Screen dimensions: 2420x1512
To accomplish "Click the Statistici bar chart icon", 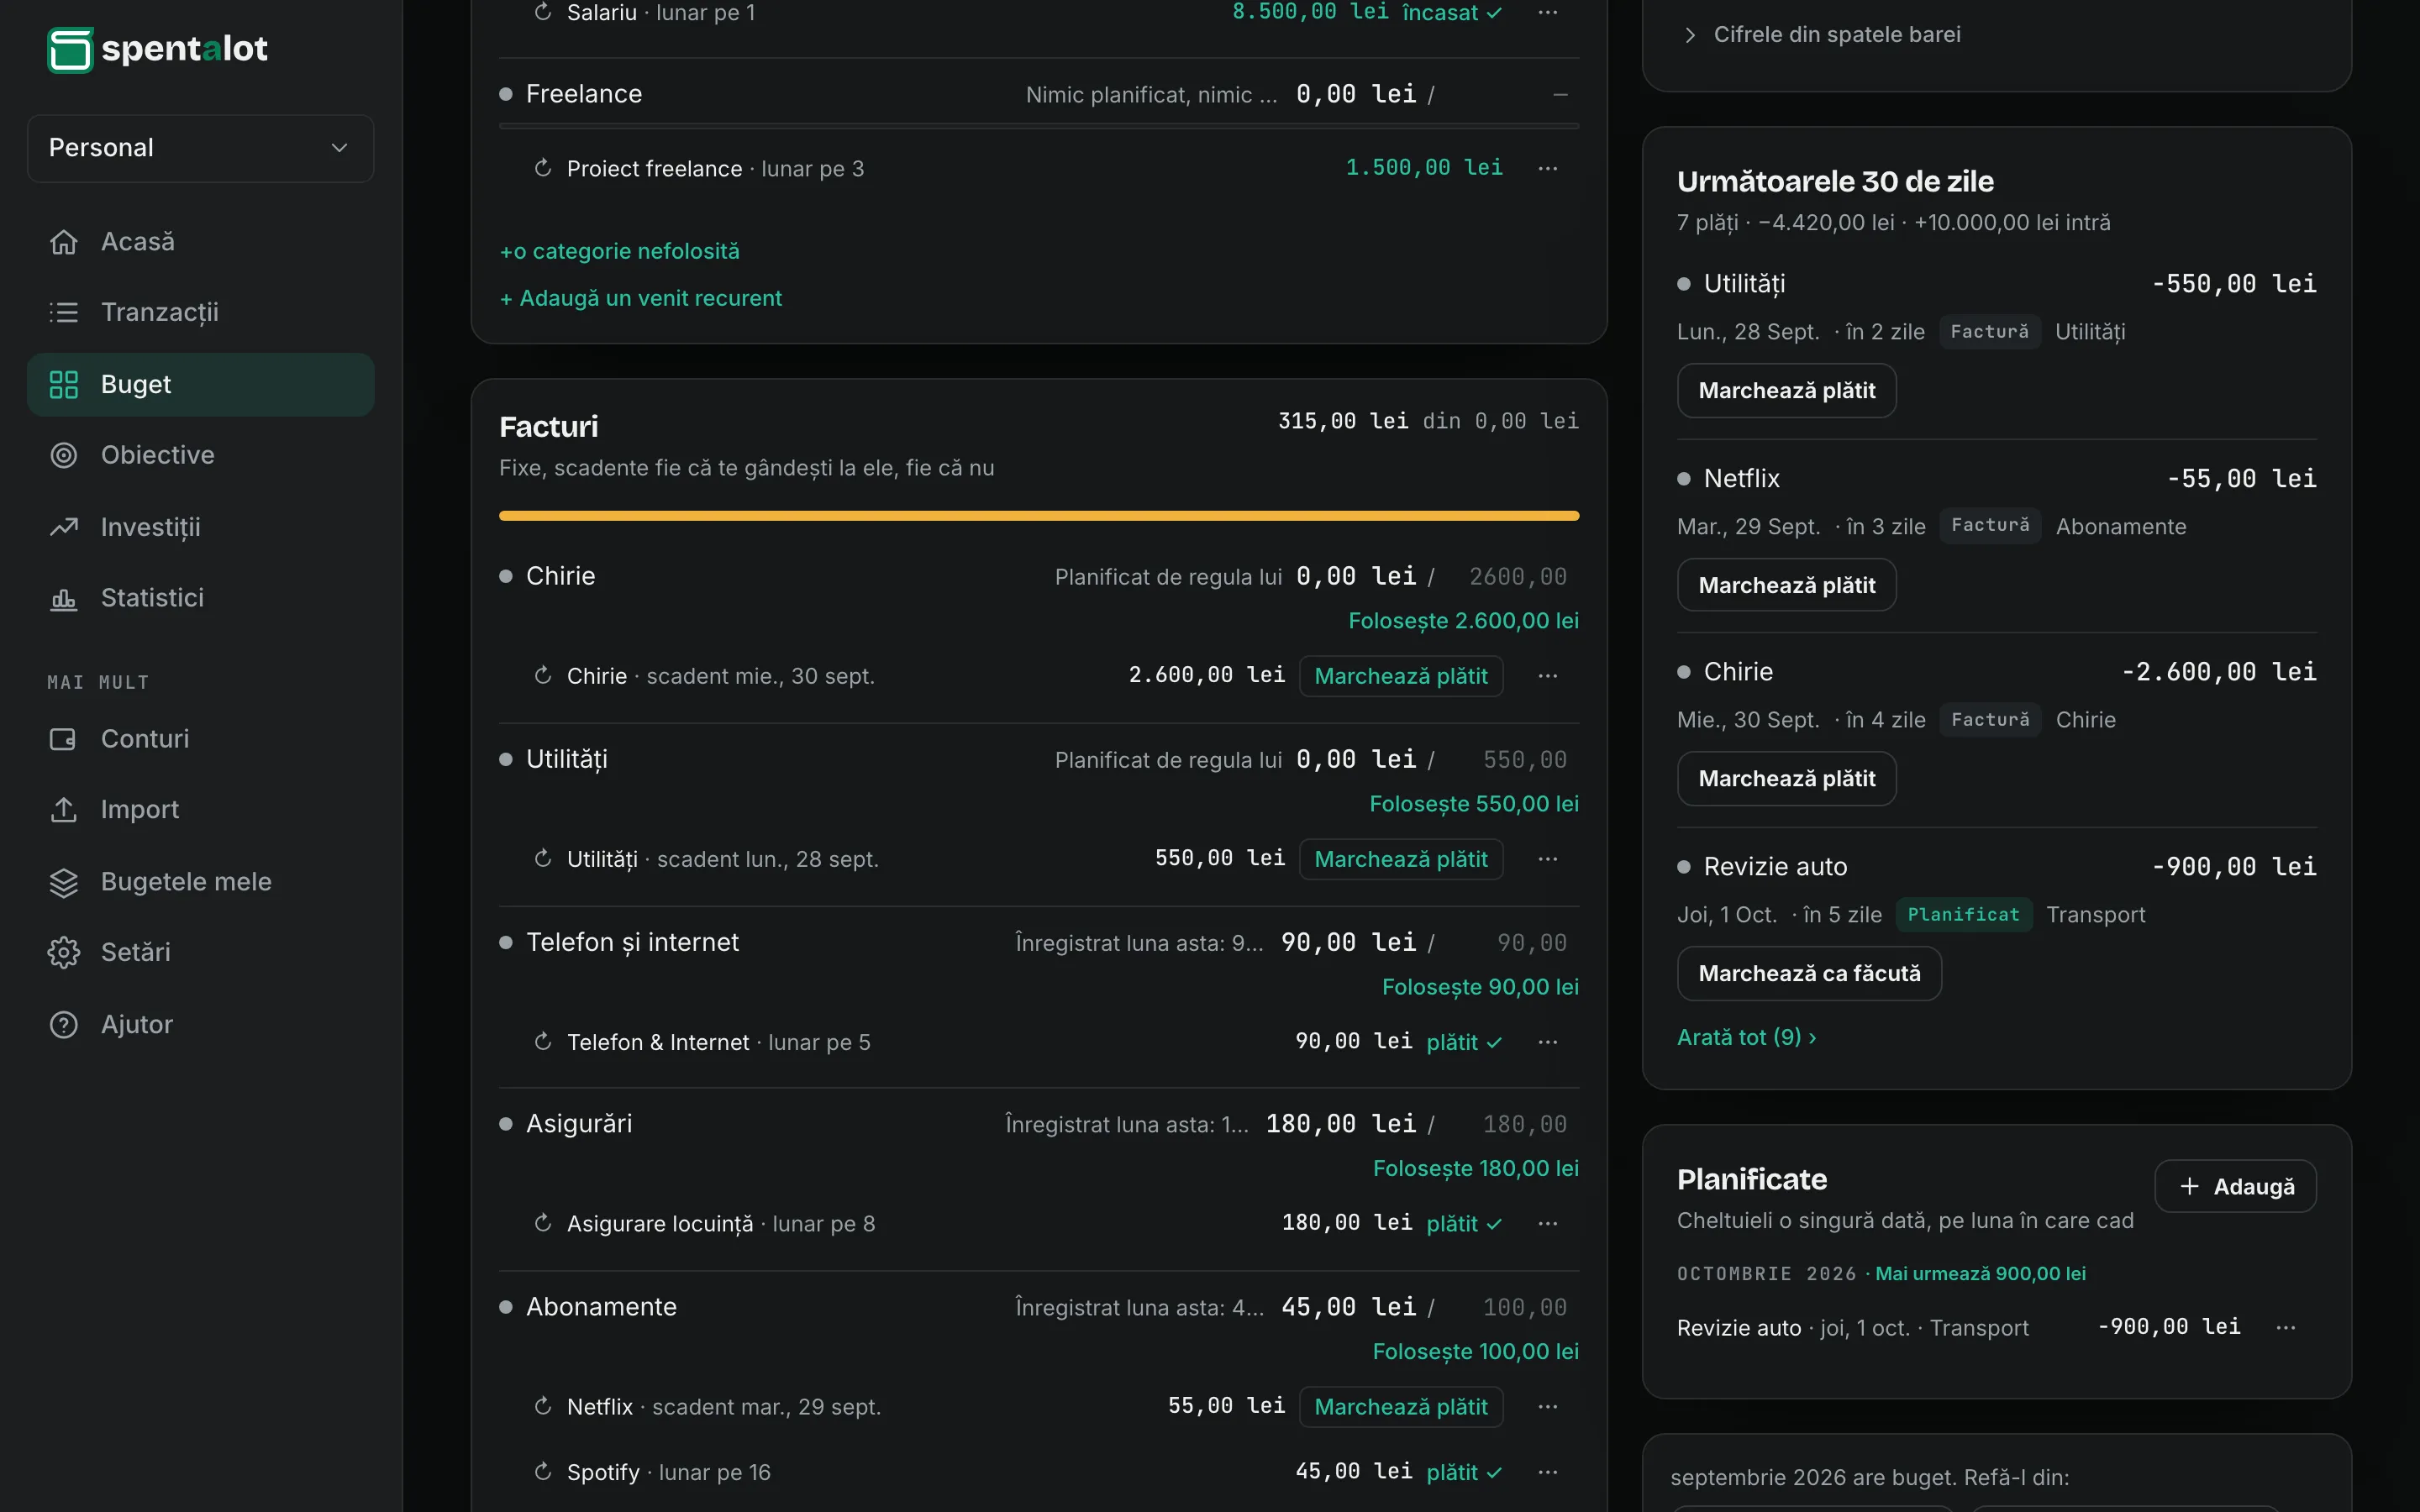I will click(x=64, y=598).
